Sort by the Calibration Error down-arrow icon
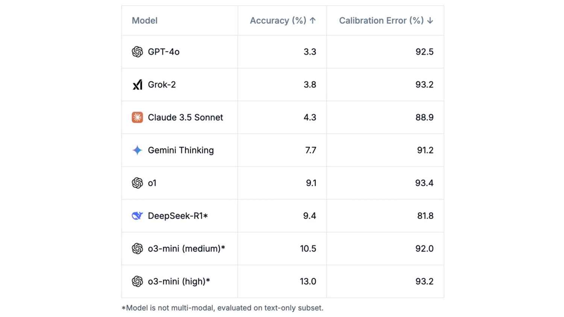Screen dimensions: 564x317 click(x=430, y=21)
